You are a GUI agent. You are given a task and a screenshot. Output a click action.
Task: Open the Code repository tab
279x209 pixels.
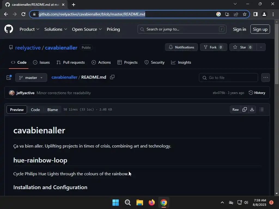click(19, 62)
